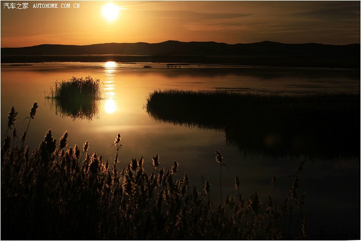Click the long reed bed on the right

click(x=250, y=104)
